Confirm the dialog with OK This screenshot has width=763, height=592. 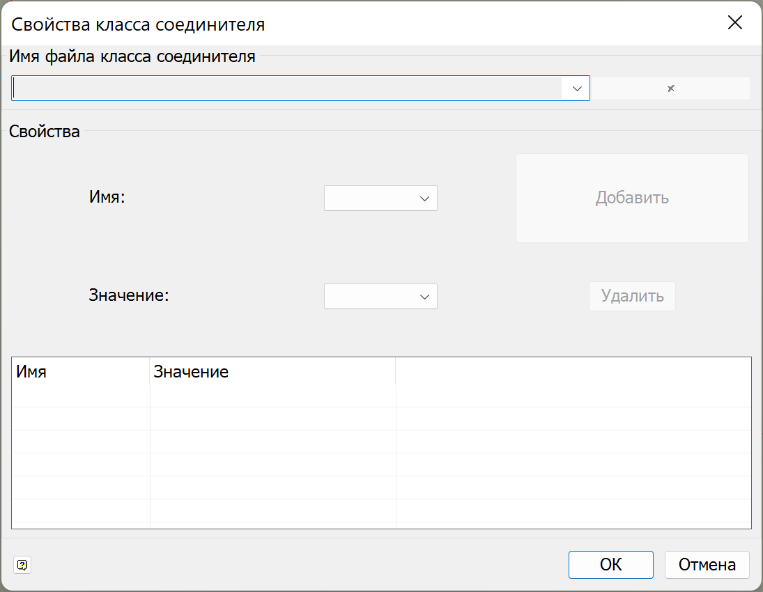(610, 564)
